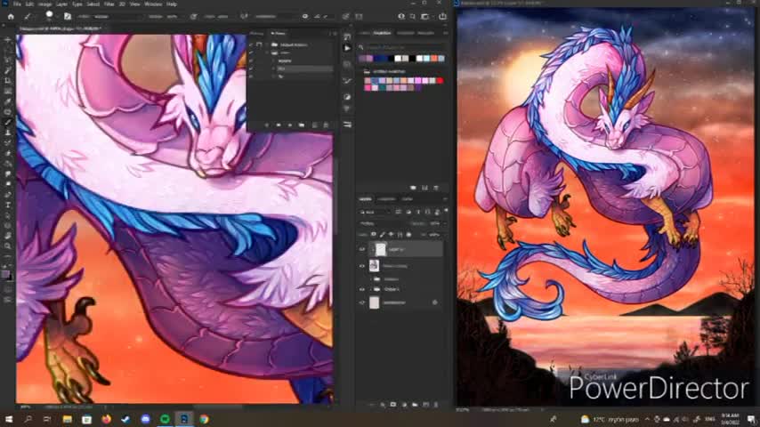Image resolution: width=760 pixels, height=427 pixels.
Task: Select the Eraser tool
Action: [x=8, y=153]
